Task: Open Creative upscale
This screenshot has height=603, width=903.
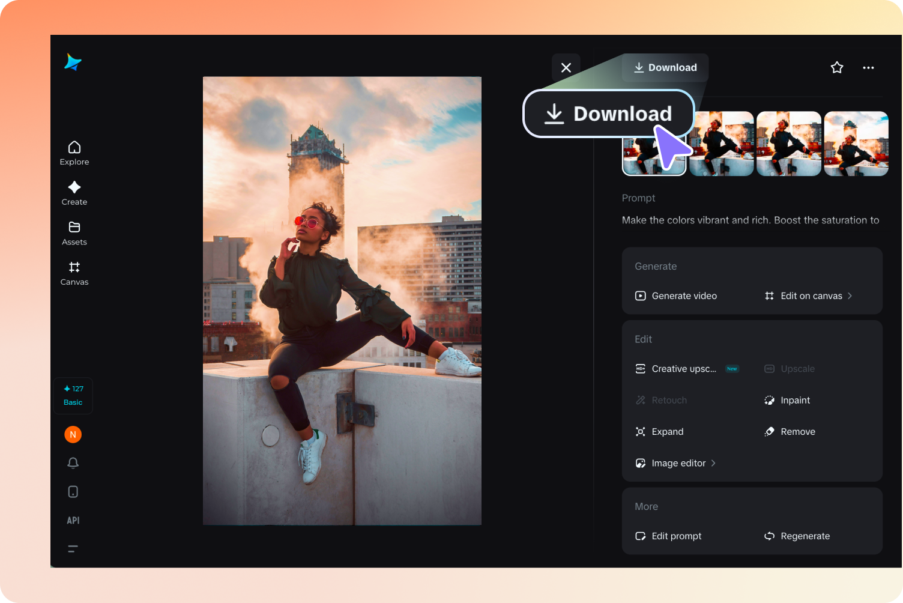Action: (684, 368)
